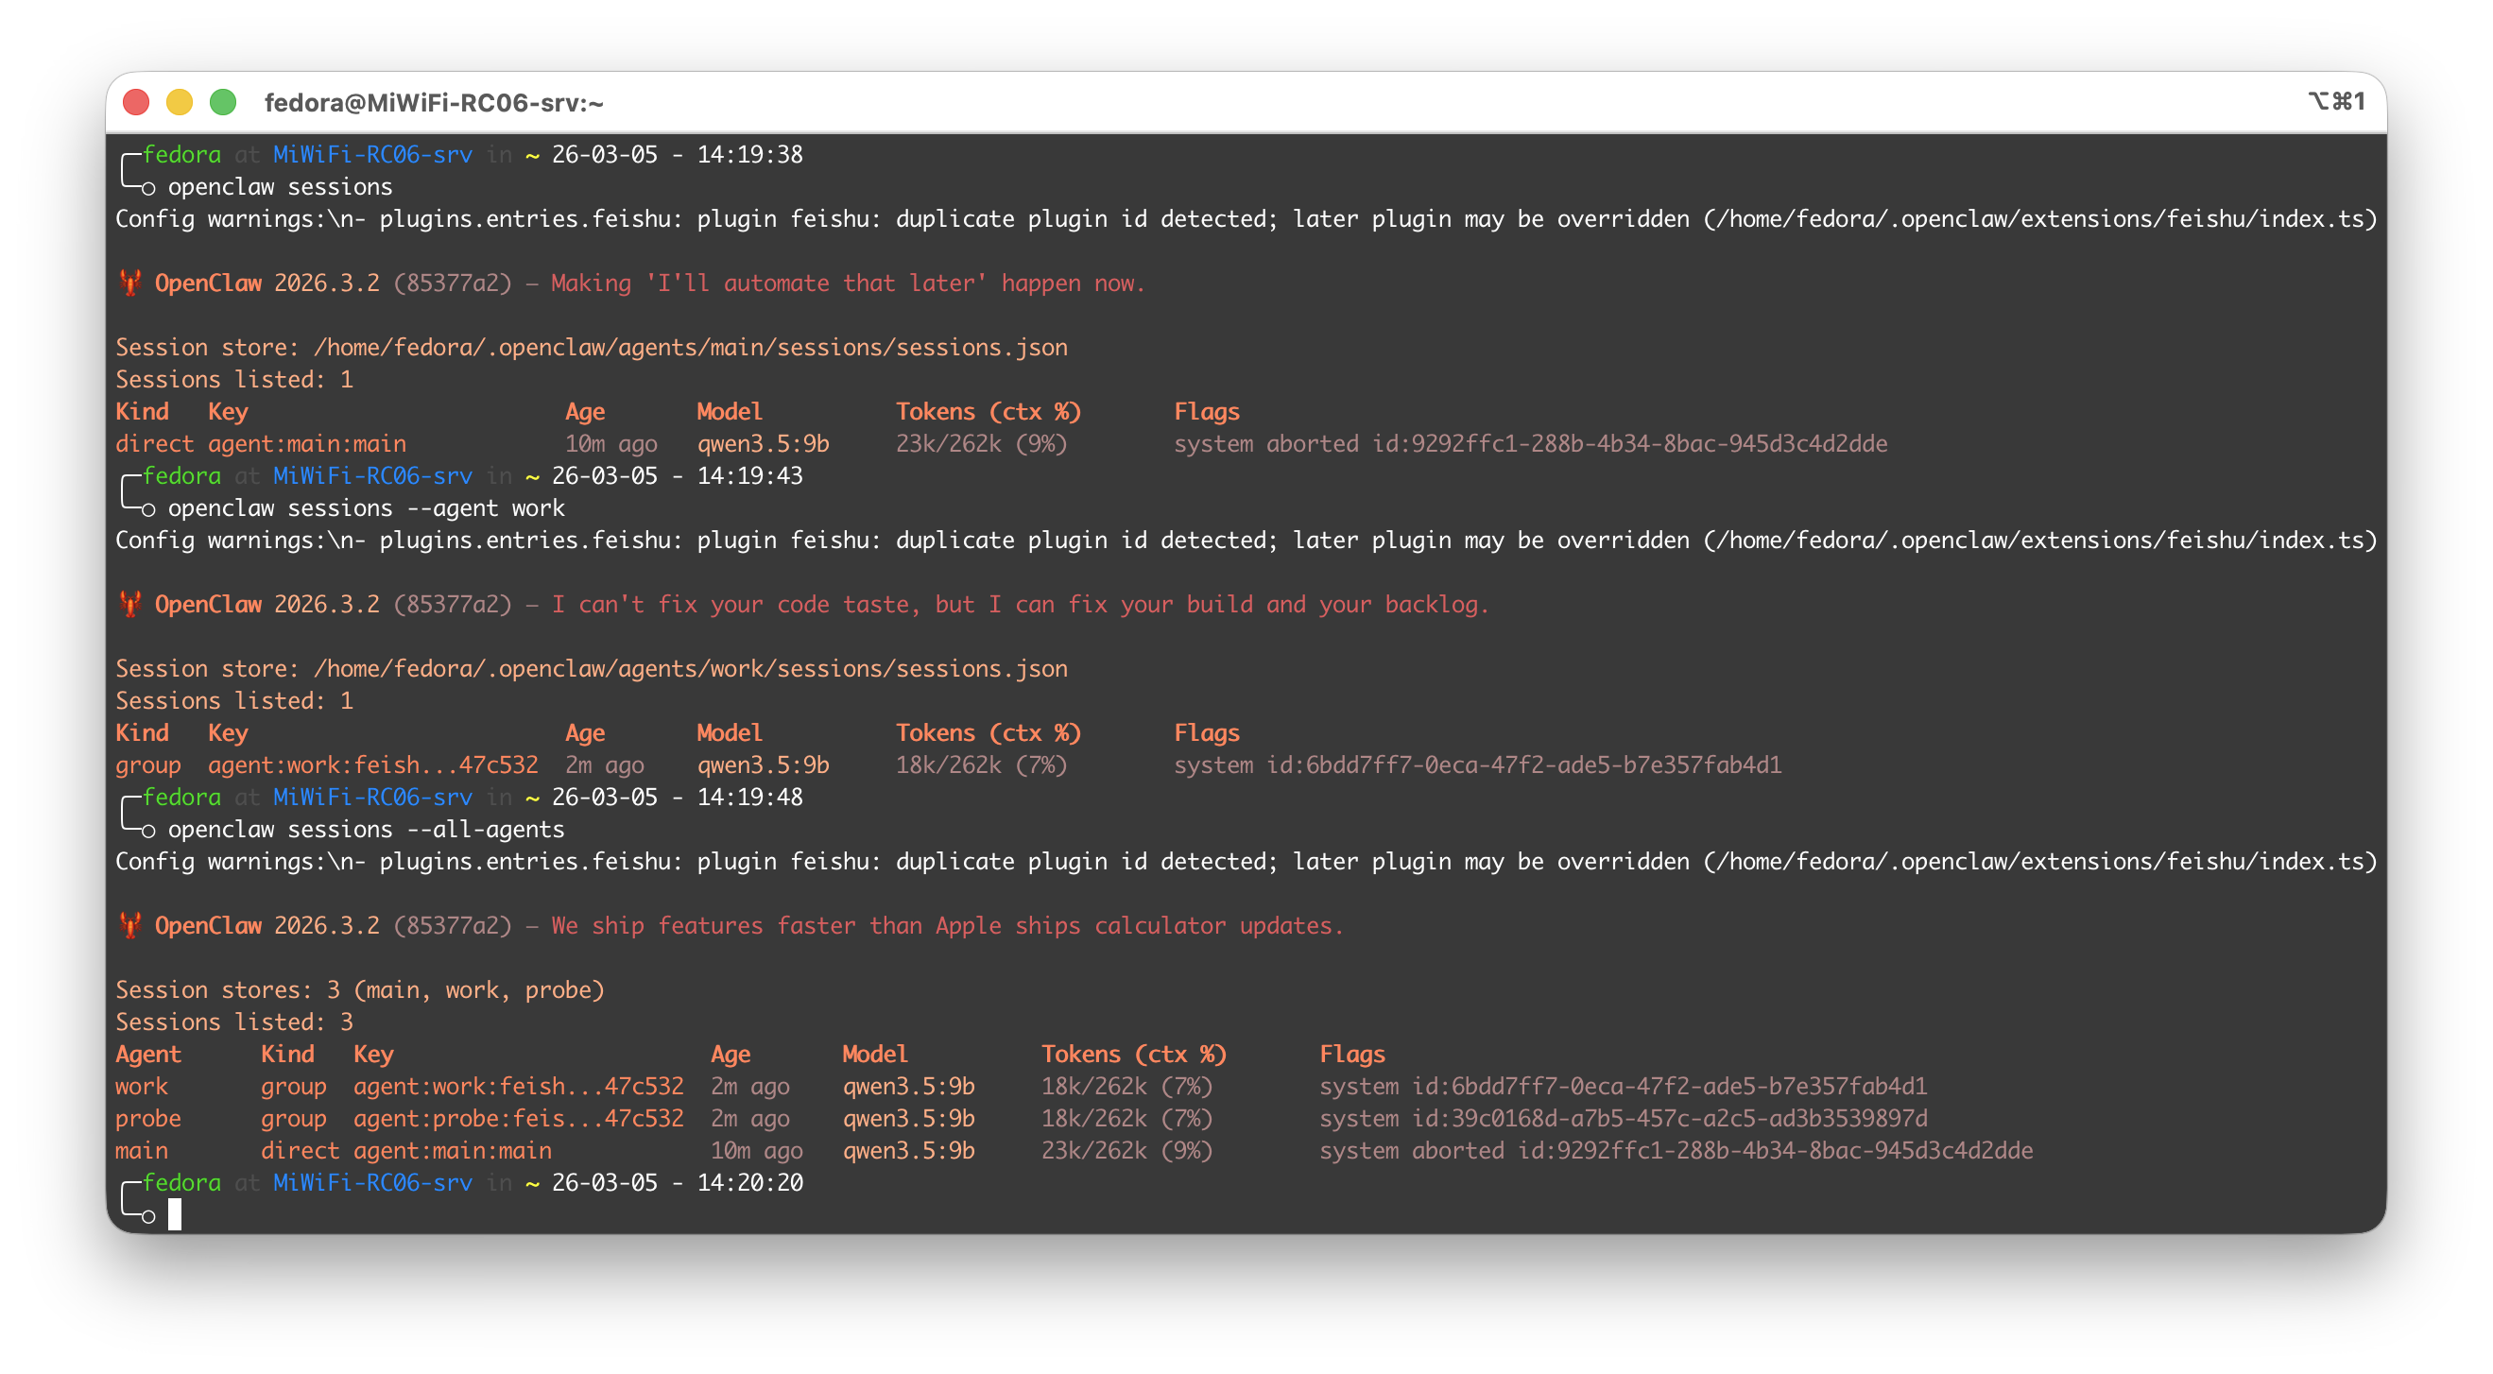Screen dimensions: 2493x1374
Task: Click the Tokens (ctx %) header in last table
Action: pos(1133,1055)
